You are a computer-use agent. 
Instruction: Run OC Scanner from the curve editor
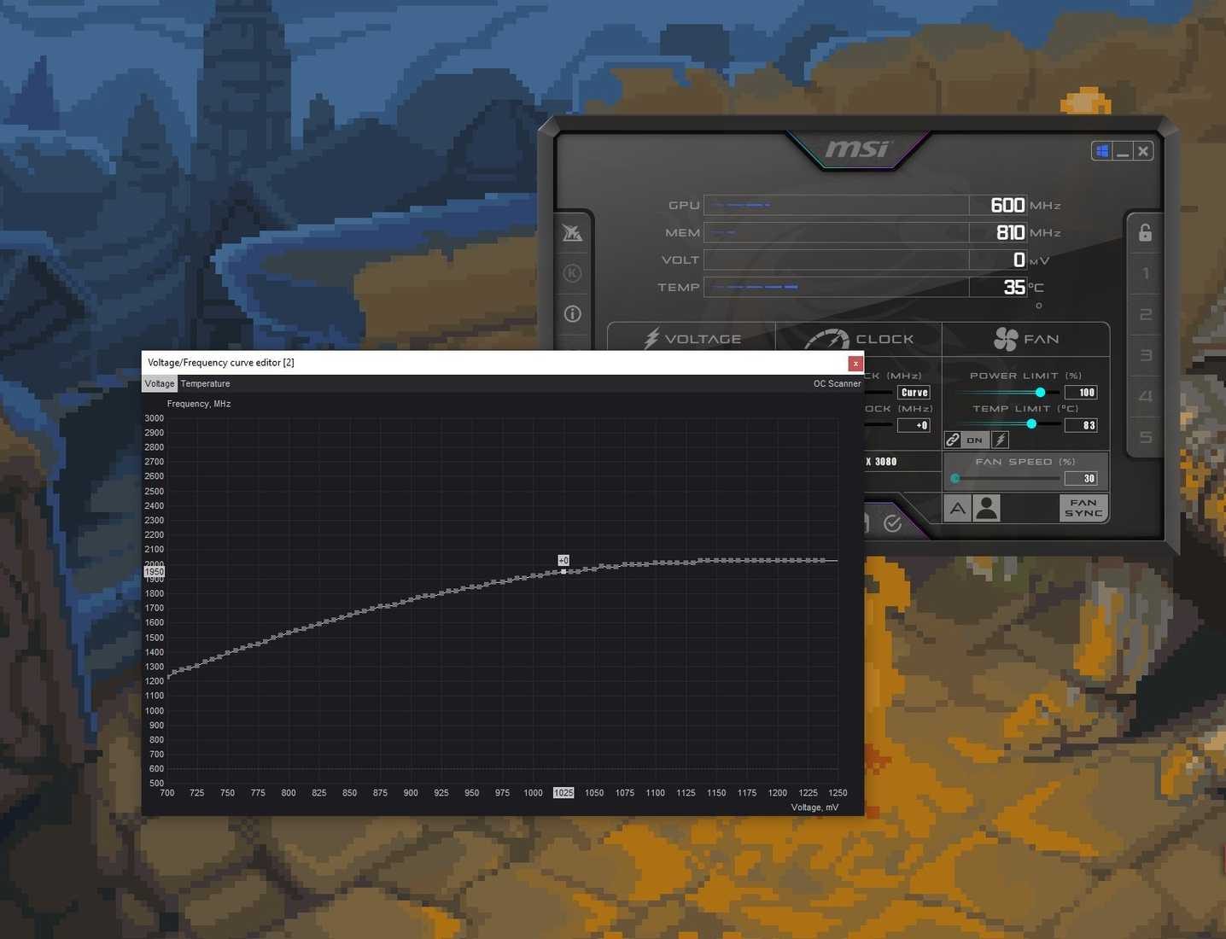(837, 383)
